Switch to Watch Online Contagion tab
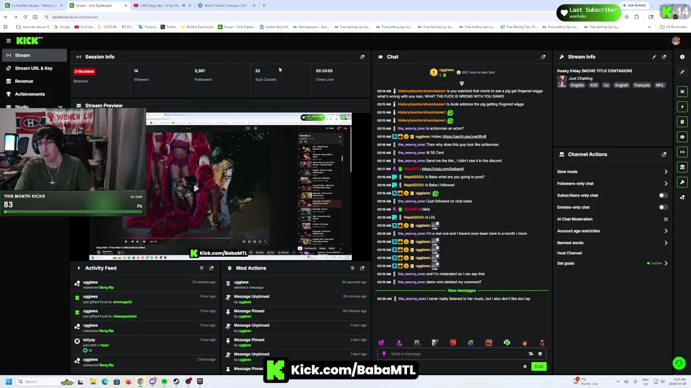Image resolution: width=691 pixels, height=388 pixels. pos(225,5)
